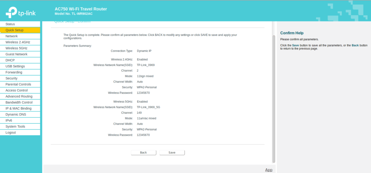Select Quick Setup in the sidebar

(x=14, y=30)
